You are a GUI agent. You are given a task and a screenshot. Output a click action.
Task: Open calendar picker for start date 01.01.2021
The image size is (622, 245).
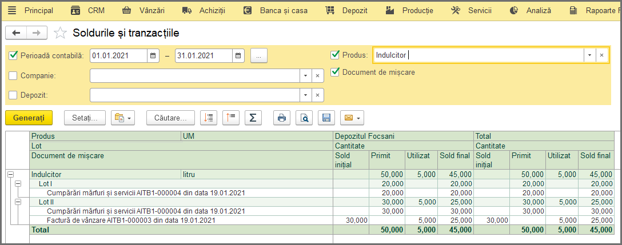tap(154, 56)
